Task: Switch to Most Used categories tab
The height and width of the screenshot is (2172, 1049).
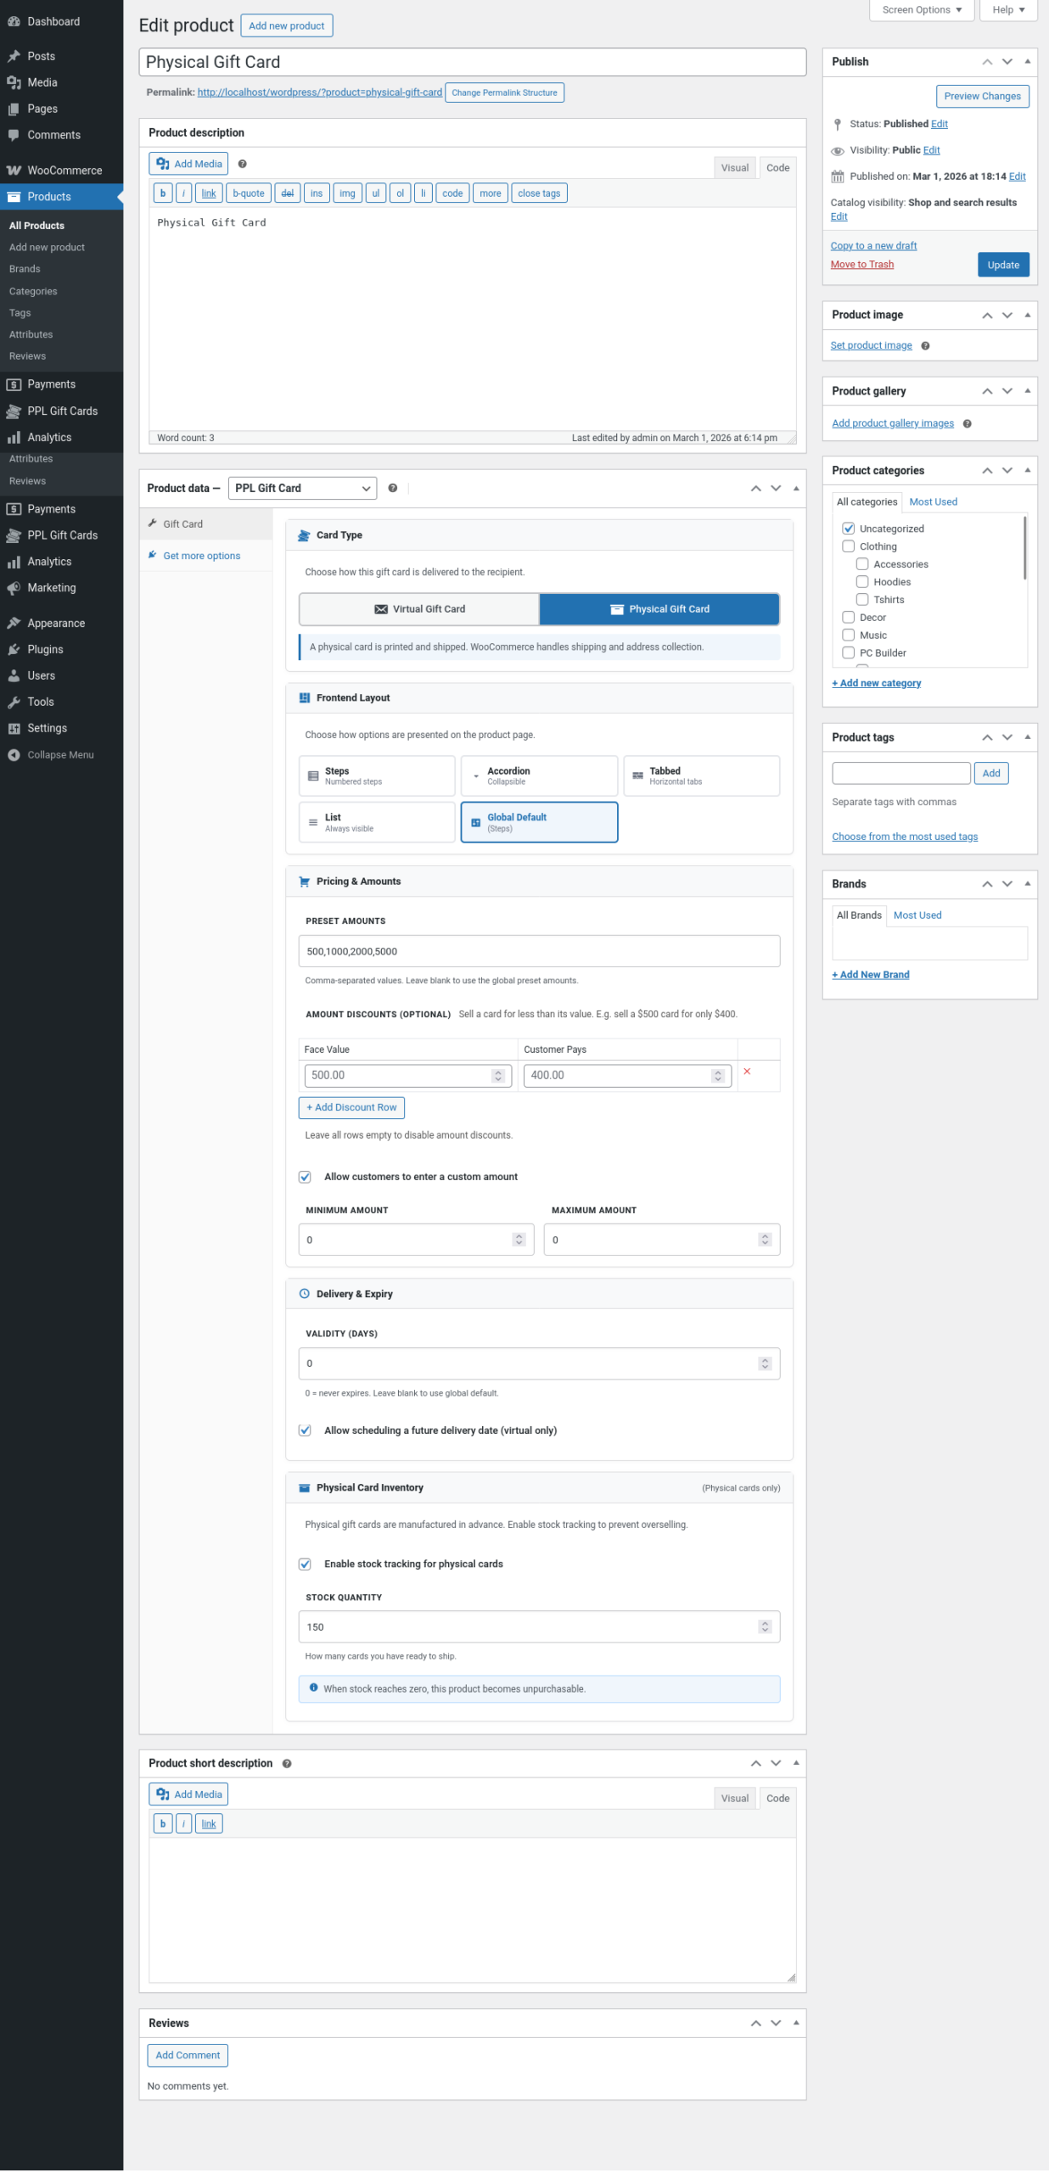Action: (x=933, y=502)
